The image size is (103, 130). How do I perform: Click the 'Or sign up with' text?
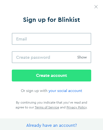34,91
